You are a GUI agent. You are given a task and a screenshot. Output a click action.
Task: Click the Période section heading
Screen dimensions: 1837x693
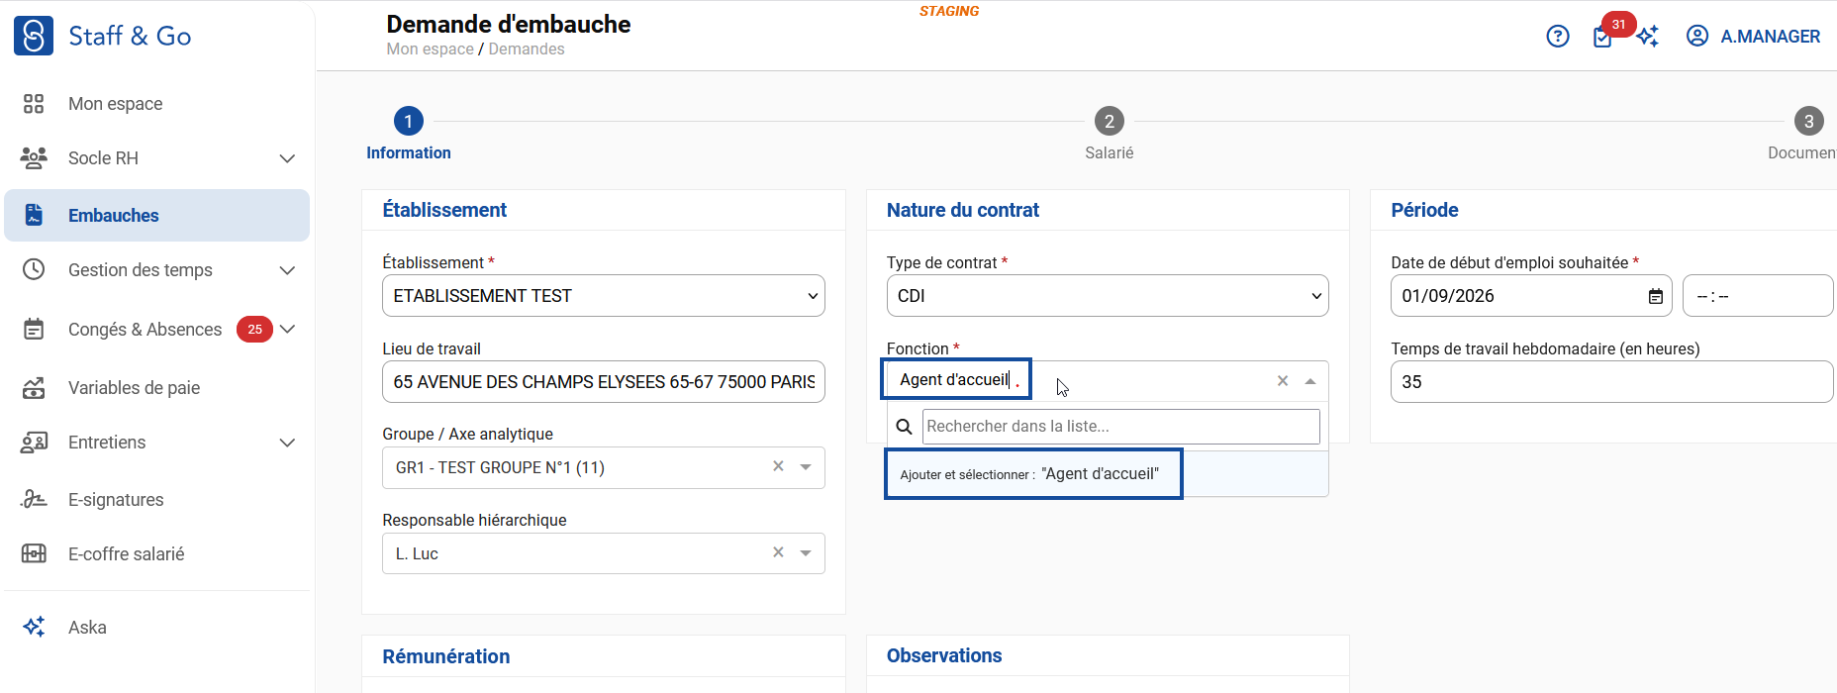click(x=1424, y=210)
